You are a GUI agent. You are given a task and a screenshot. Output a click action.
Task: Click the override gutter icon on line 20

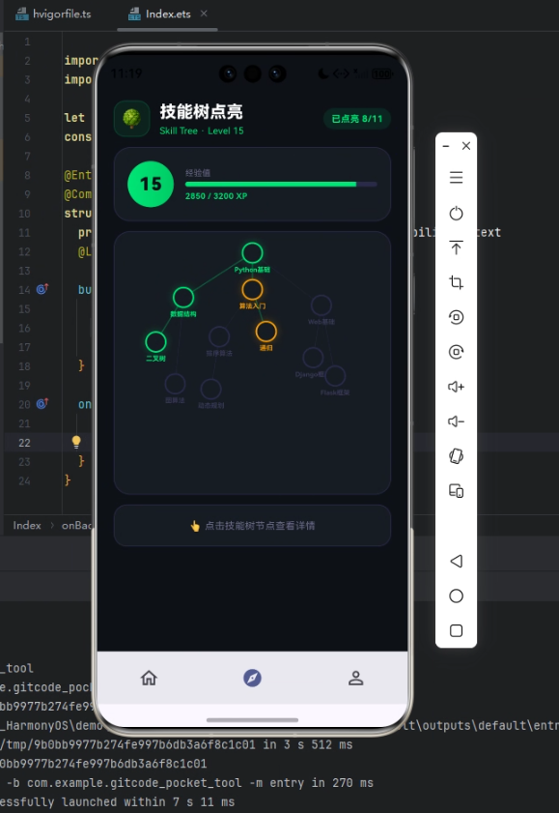42,403
